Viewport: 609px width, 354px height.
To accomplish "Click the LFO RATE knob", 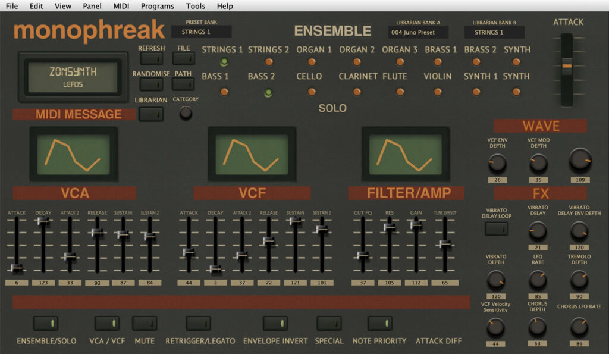I will pyautogui.click(x=538, y=279).
